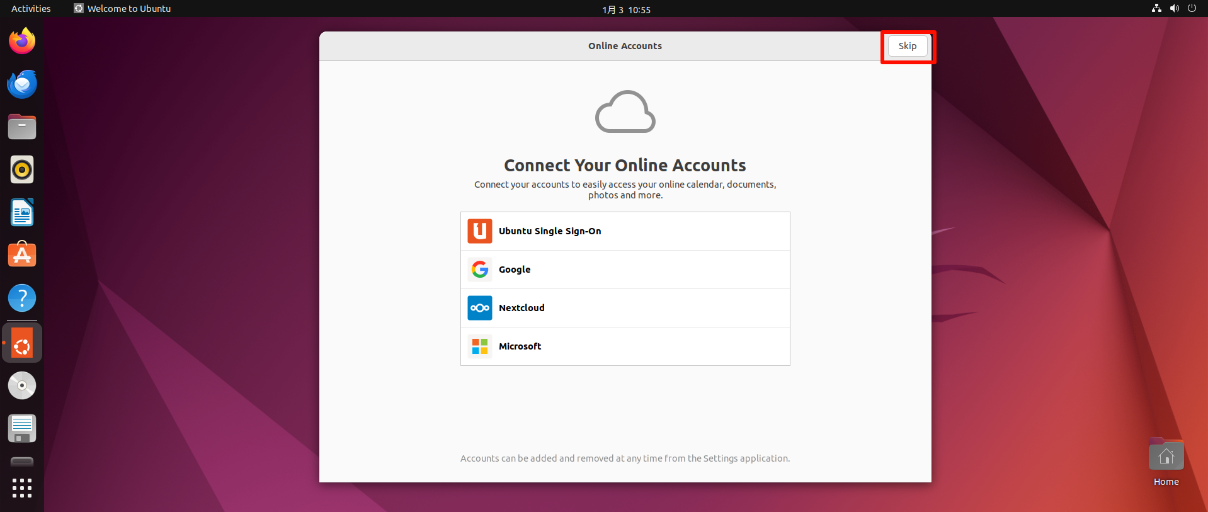Click the 'Connect Your Online Accounts' heading
Image resolution: width=1208 pixels, height=512 pixels.
click(625, 165)
